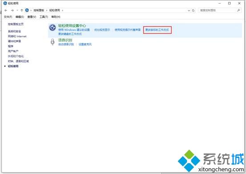
Task: Click the Ease of Access Center icon
Action: tap(52, 28)
